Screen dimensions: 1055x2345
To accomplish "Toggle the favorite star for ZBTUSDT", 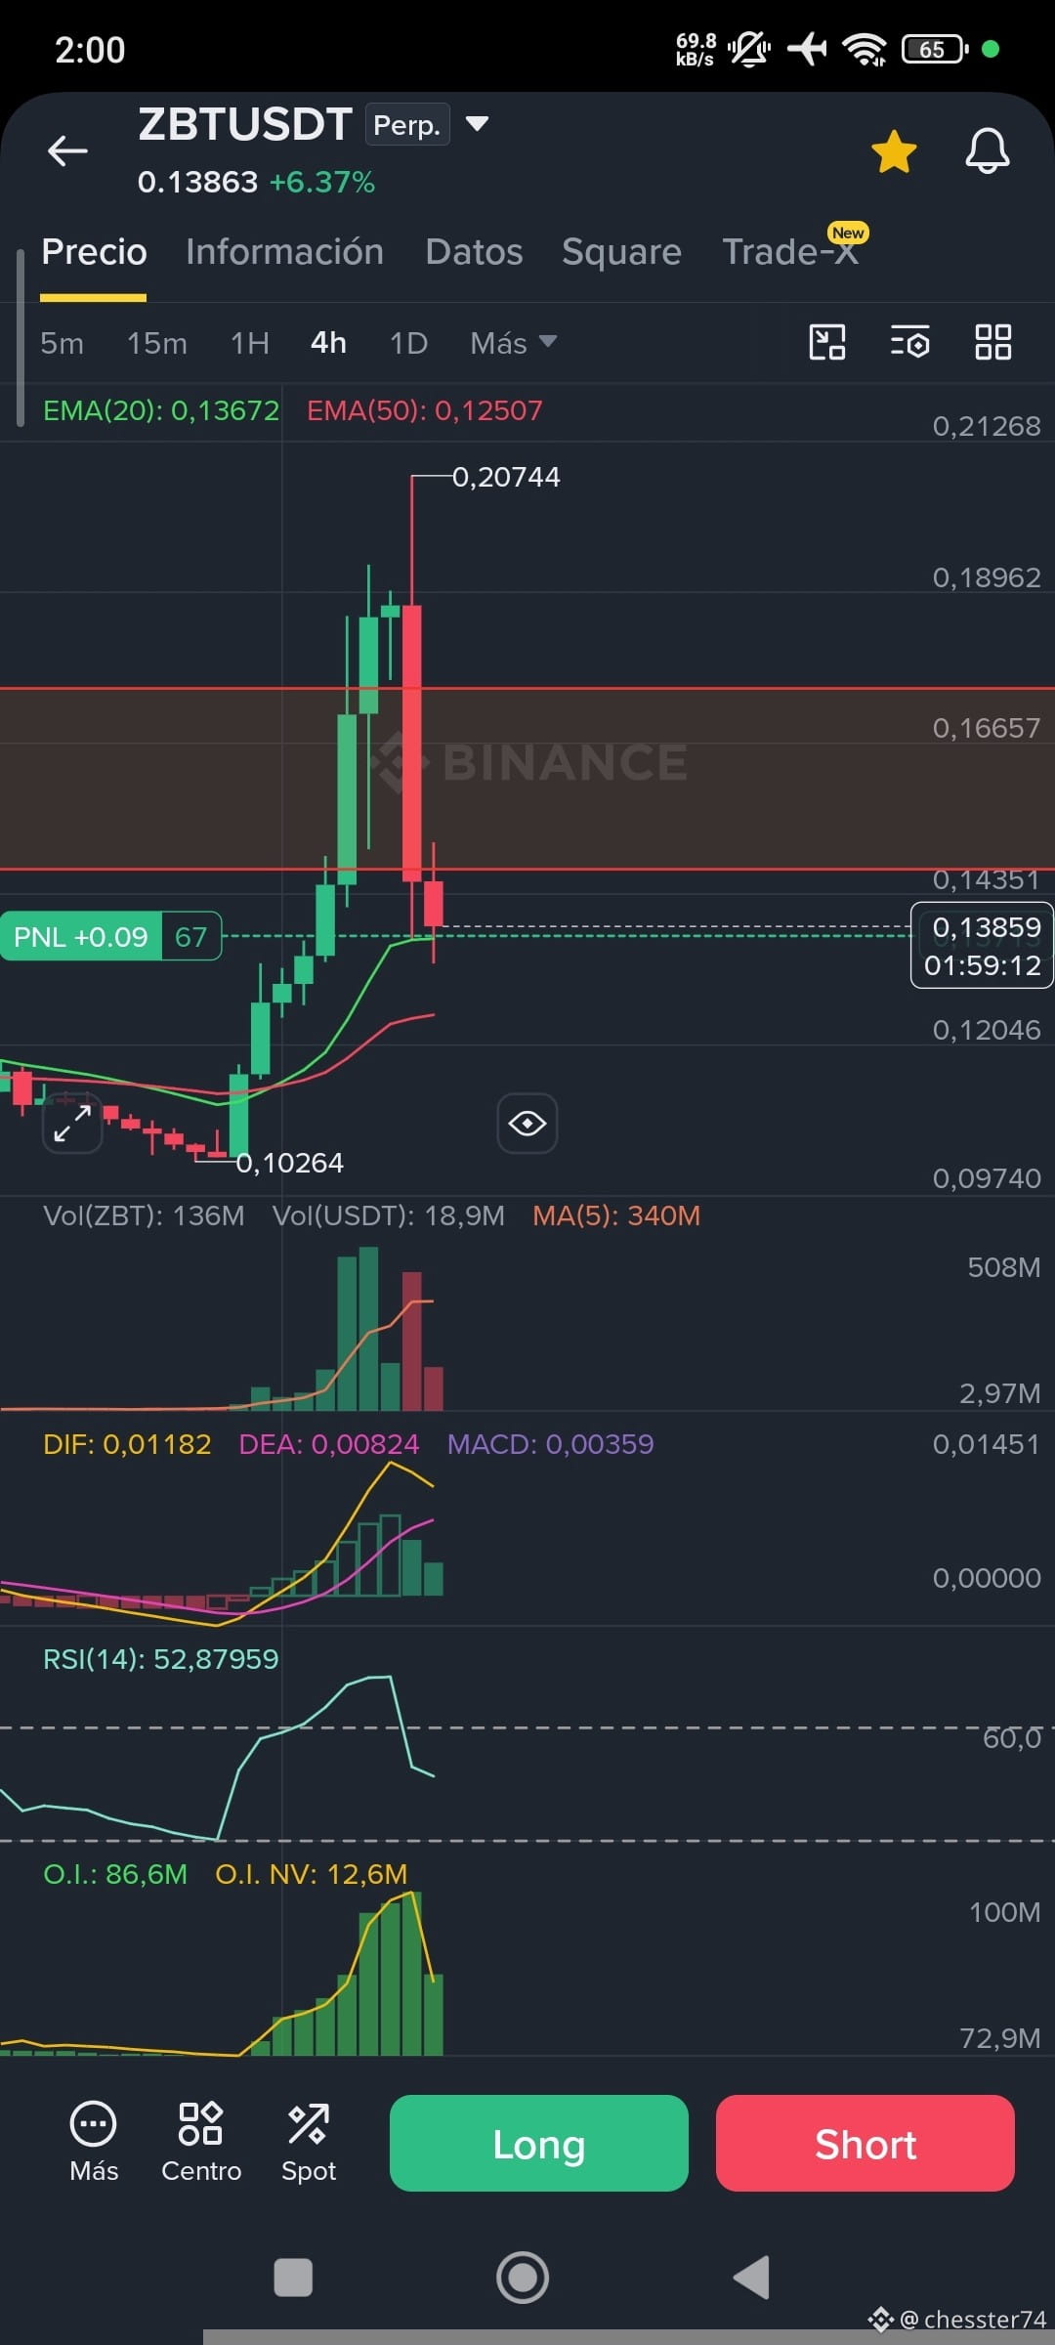I will [x=894, y=151].
